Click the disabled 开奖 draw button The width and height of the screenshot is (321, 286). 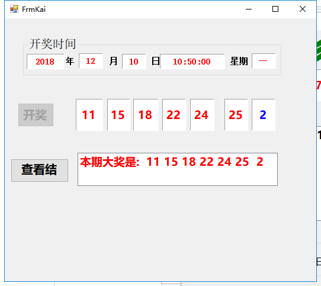pyautogui.click(x=36, y=115)
